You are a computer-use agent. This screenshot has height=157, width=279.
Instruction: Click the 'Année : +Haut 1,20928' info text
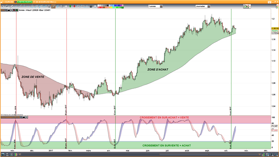34,10
